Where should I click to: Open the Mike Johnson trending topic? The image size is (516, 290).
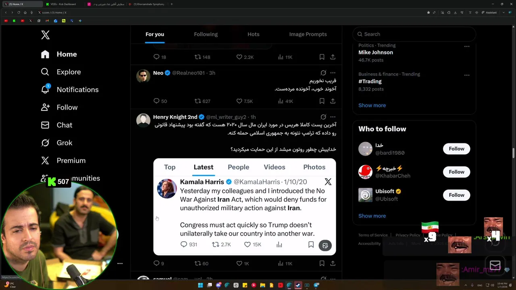coord(376,52)
